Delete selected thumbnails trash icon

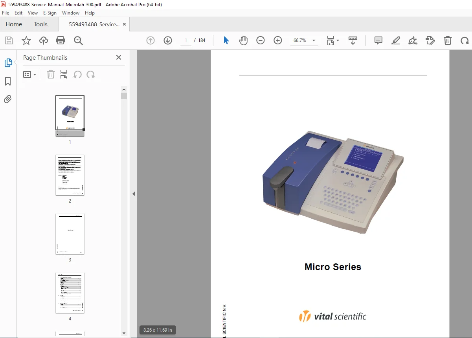[51, 74]
